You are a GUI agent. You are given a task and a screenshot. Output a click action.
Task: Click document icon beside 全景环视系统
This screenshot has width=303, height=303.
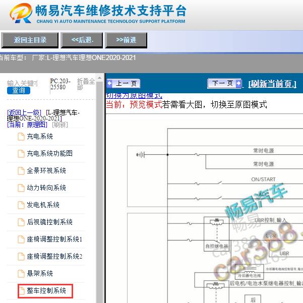tap(21, 171)
